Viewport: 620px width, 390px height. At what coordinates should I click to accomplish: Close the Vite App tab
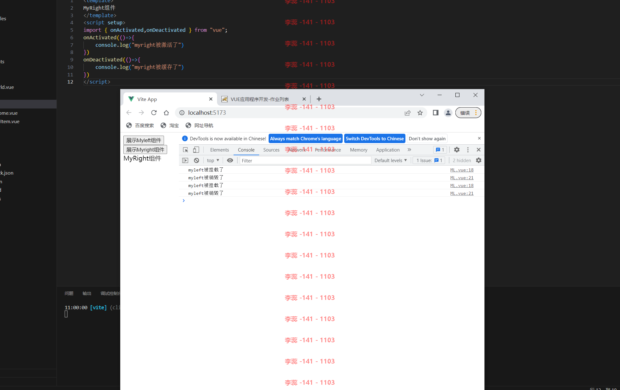211,99
